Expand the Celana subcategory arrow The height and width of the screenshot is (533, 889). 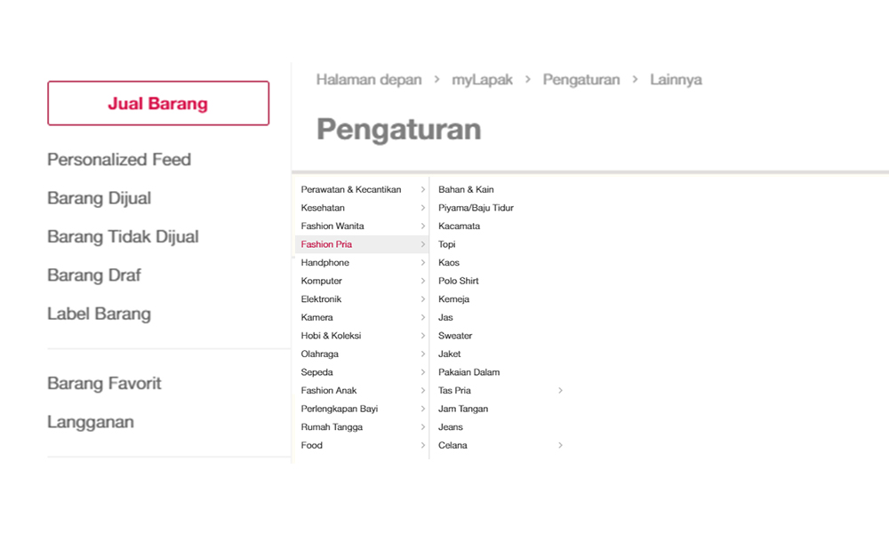click(560, 446)
